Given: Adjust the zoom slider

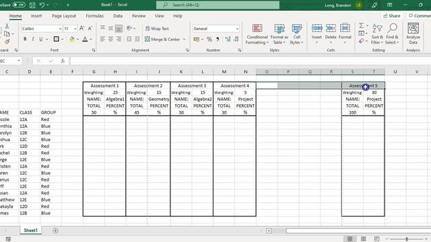Looking at the screenshot, I should coord(407,239).
